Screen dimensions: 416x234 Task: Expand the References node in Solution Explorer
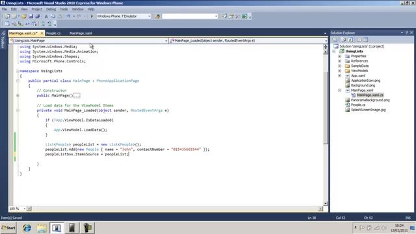click(339, 61)
